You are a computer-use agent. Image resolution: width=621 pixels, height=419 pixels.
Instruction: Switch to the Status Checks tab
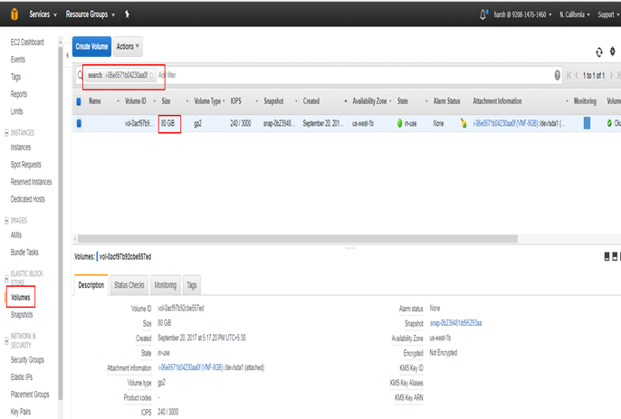[129, 285]
